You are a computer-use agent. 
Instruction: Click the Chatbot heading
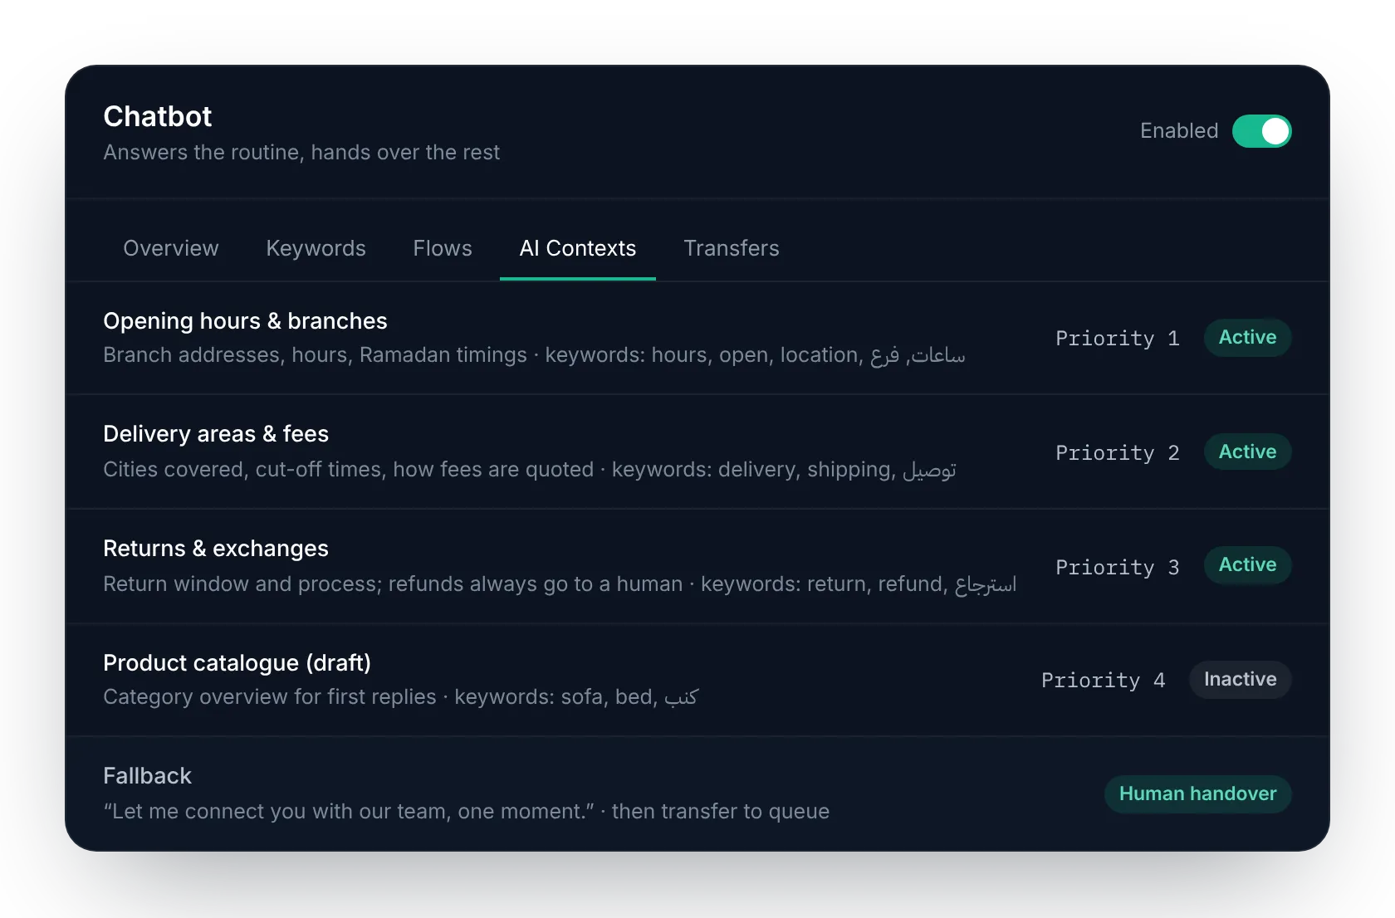click(x=158, y=116)
